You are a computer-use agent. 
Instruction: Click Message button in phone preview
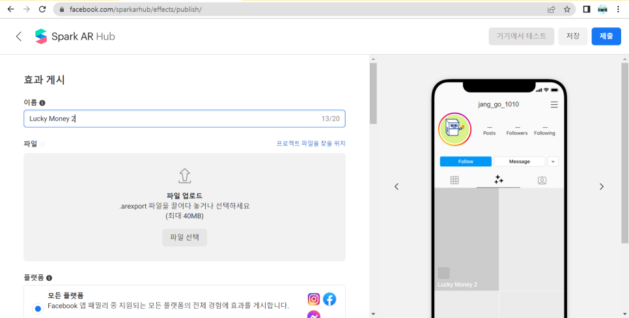tap(520, 162)
